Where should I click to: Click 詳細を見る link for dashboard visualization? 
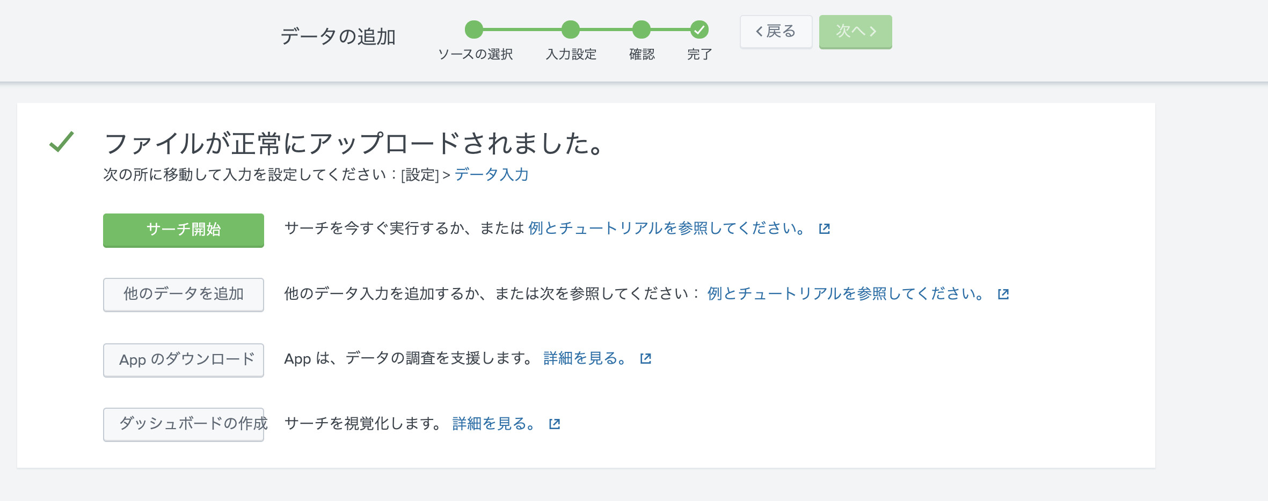click(x=493, y=424)
